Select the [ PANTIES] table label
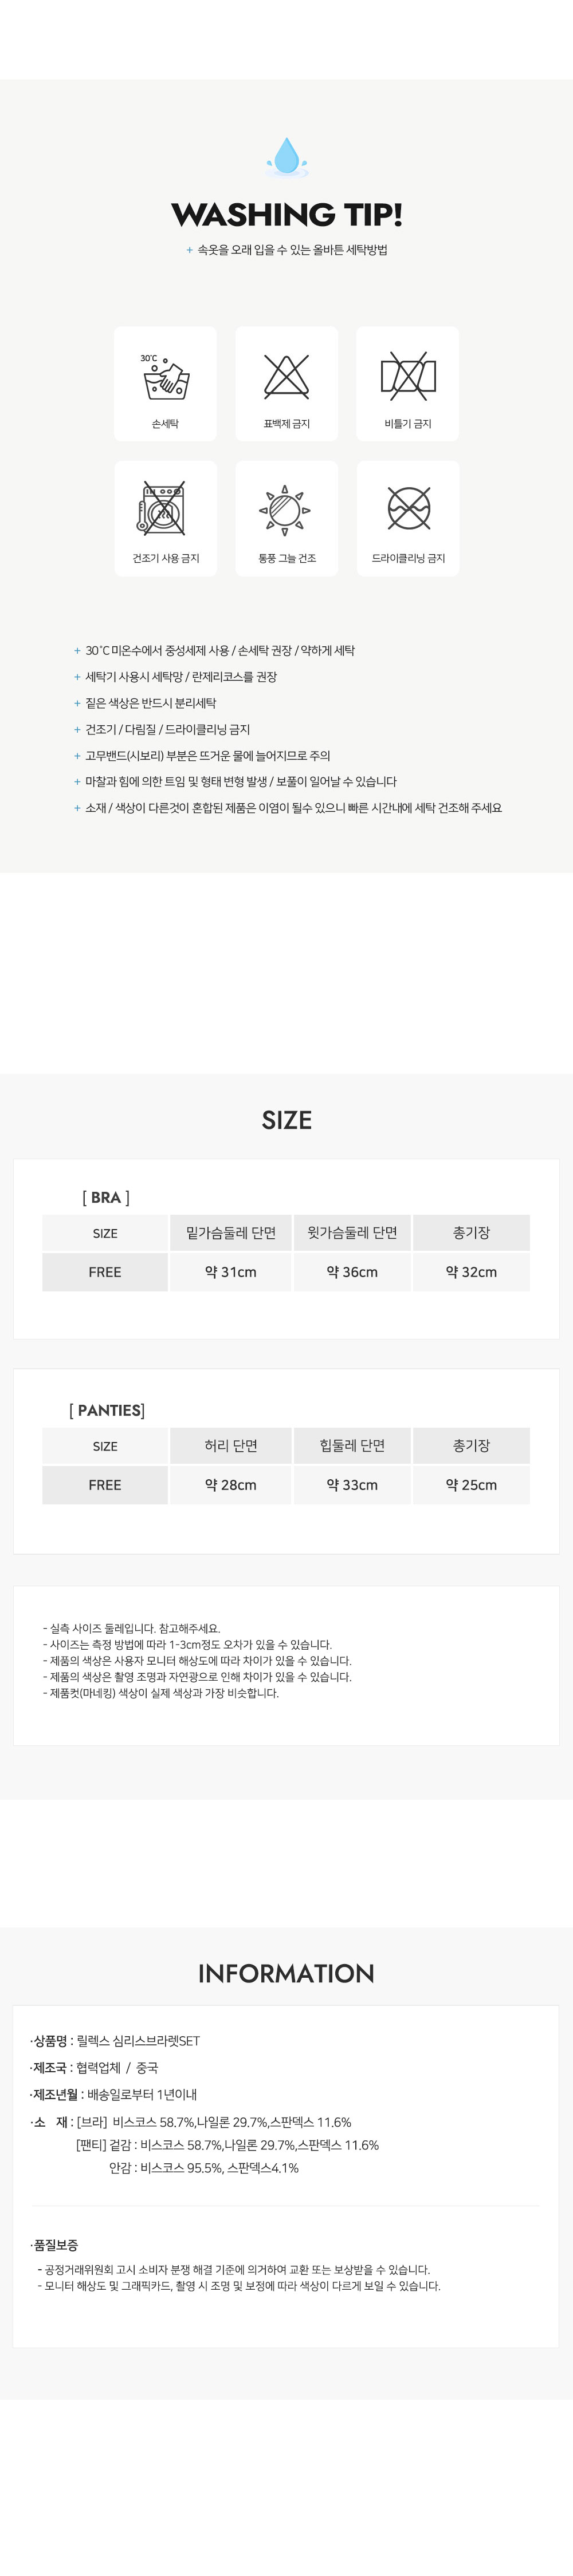Viewport: 573px width, 2576px height. pyautogui.click(x=107, y=1410)
